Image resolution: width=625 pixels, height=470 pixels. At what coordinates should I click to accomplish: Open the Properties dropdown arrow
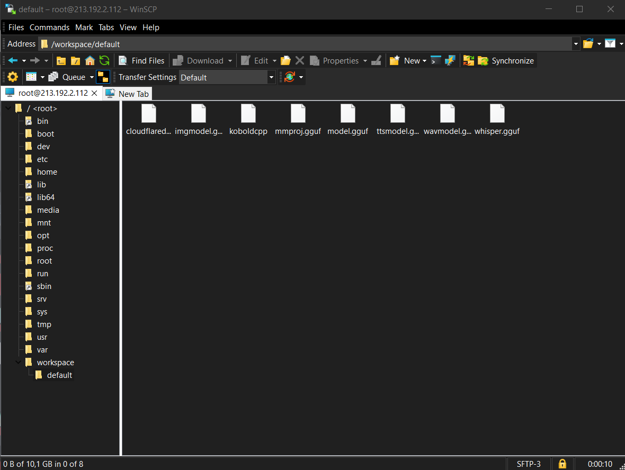click(x=365, y=61)
